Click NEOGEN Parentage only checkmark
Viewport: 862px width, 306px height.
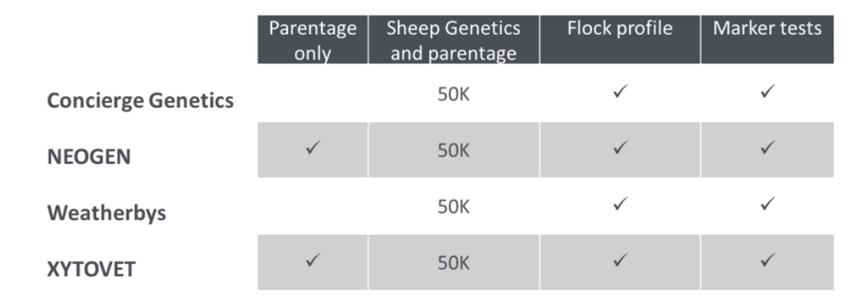coord(313,148)
